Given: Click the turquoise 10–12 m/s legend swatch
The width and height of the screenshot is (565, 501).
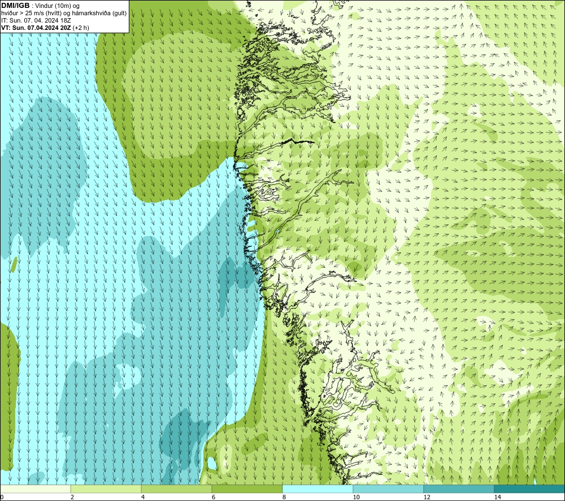Looking at the screenshot, I should tap(389, 489).
